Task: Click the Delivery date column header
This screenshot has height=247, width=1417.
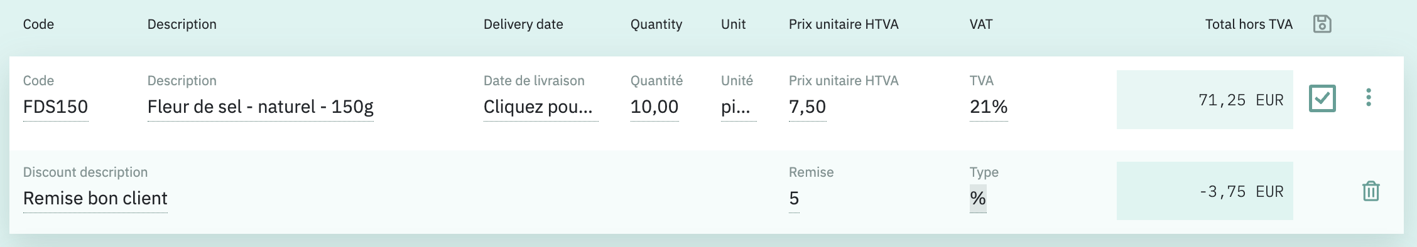Action: tap(523, 24)
